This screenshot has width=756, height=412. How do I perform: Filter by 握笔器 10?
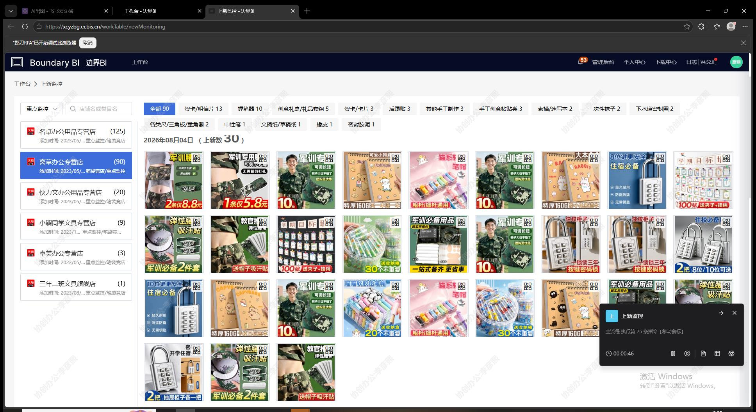pos(250,109)
